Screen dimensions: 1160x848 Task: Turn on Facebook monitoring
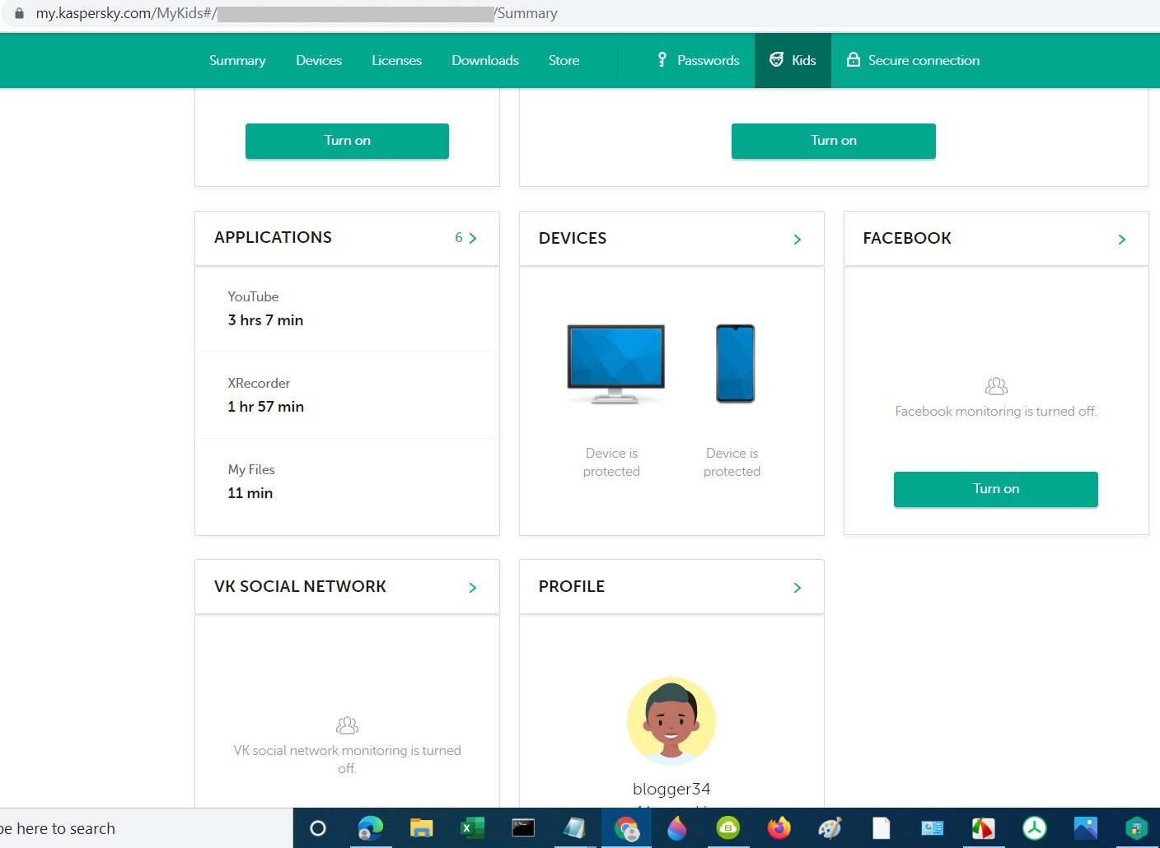995,489
